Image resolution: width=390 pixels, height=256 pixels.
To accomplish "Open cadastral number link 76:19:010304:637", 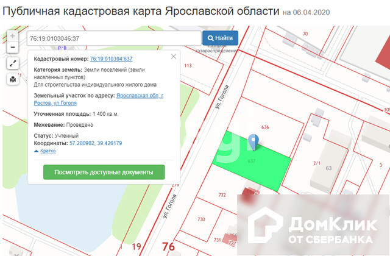I will click(x=111, y=59).
